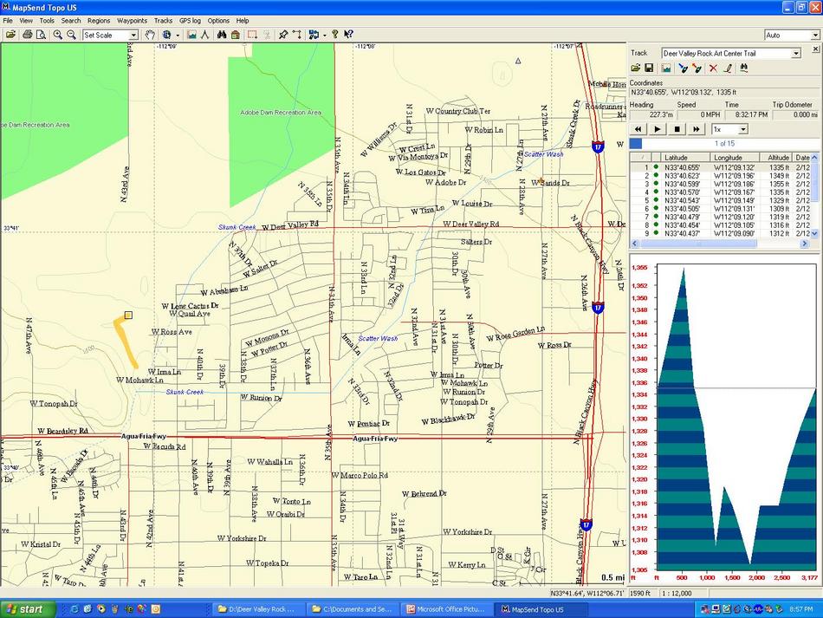This screenshot has width=823, height=618.
Task: Delete the track with the red X icon
Action: [x=713, y=68]
